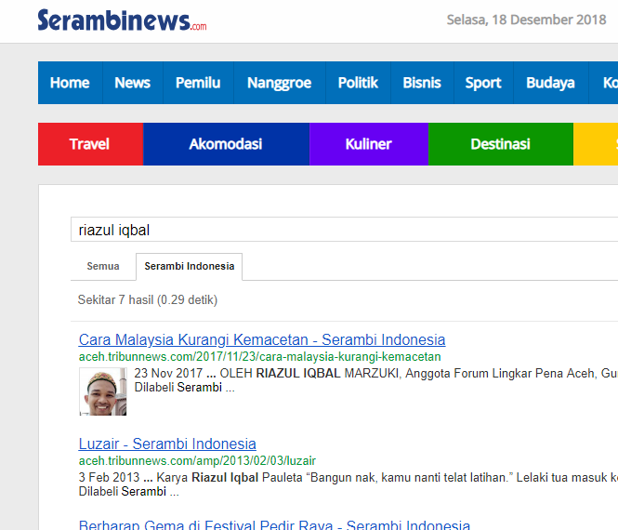
Task: Open the Akomodasi category
Action: point(226,144)
